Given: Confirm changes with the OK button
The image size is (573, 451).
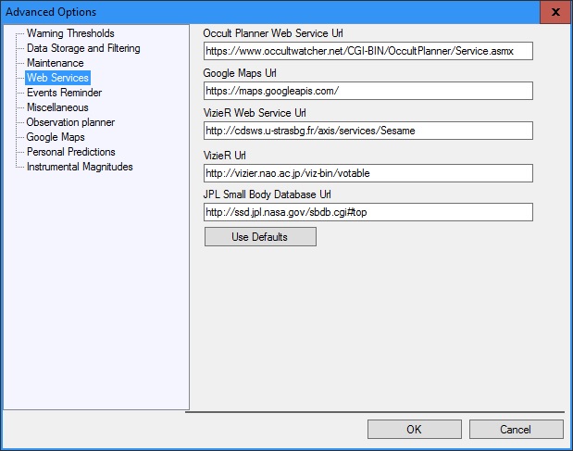Looking at the screenshot, I should tap(414, 430).
